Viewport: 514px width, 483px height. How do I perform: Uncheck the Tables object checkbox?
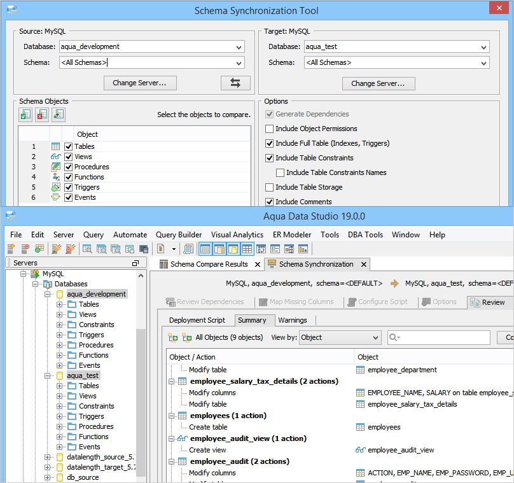[x=68, y=146]
